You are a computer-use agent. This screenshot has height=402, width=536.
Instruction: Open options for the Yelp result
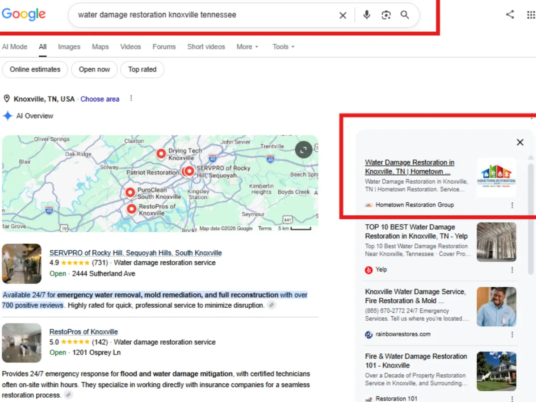(x=512, y=270)
